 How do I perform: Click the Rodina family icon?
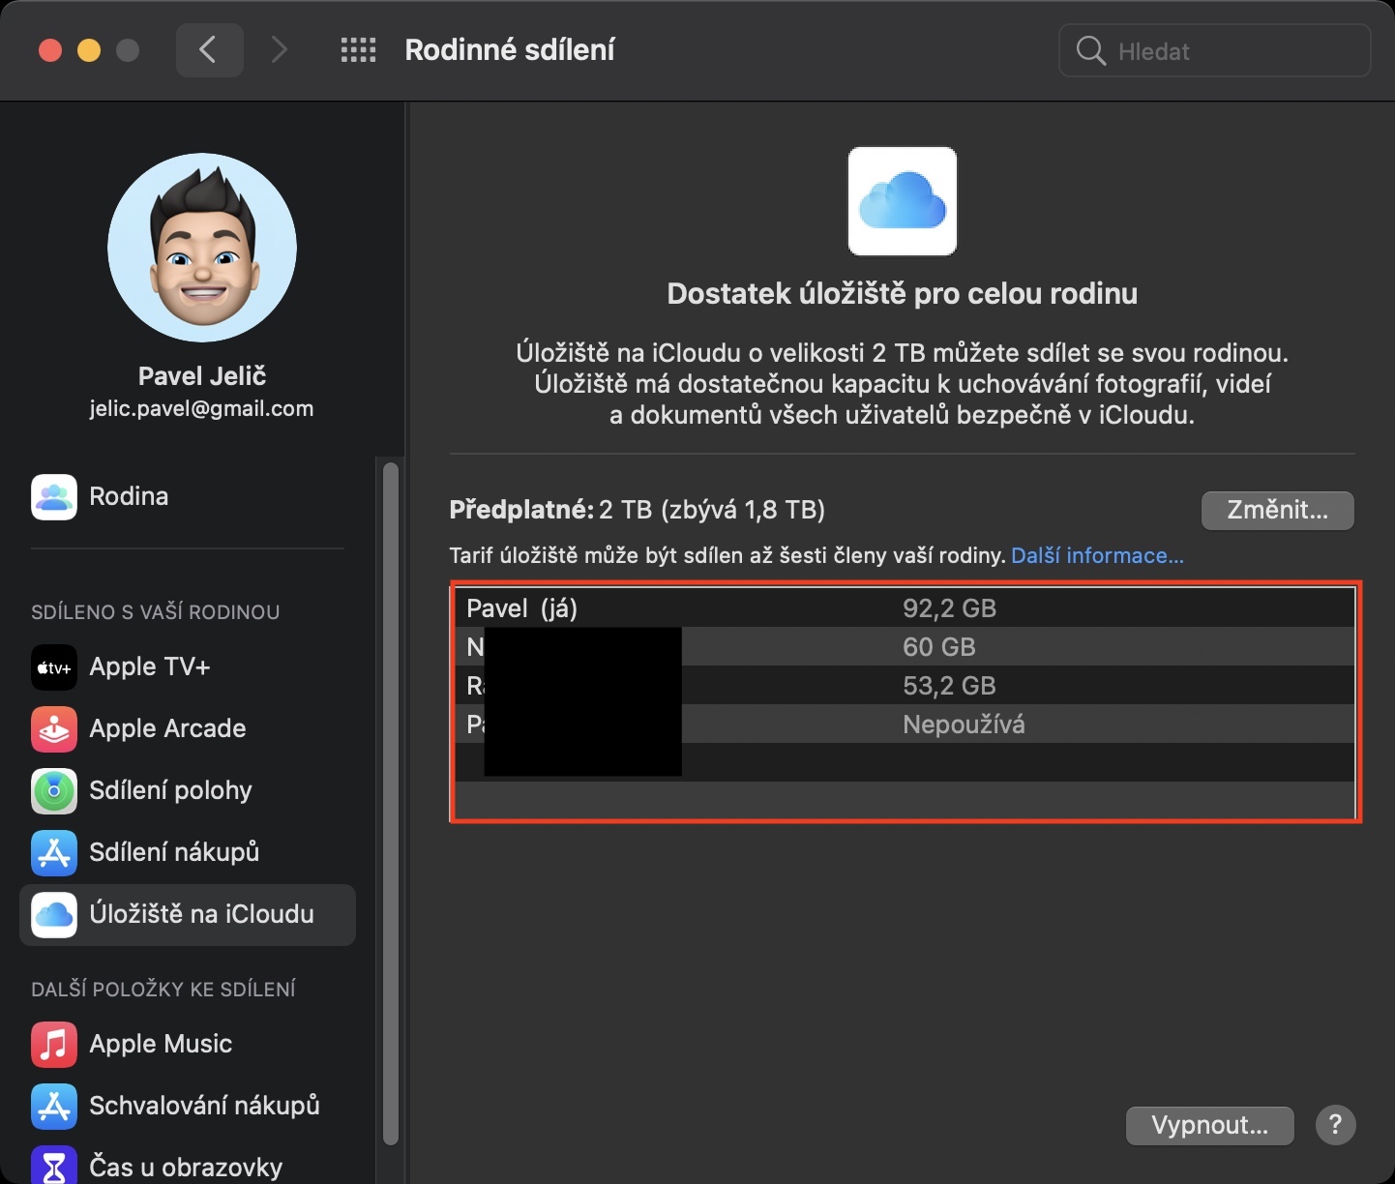pyautogui.click(x=54, y=497)
